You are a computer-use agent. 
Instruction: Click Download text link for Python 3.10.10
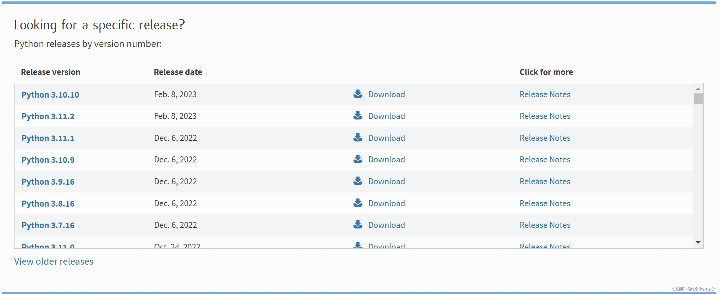(387, 94)
